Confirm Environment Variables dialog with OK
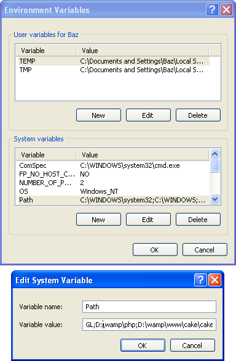Screen dimensions: 236x361 click(x=155, y=250)
